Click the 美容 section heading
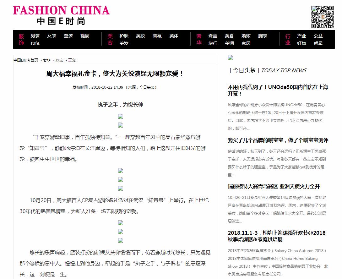The height and width of the screenshot is (279, 342). coord(110,39)
